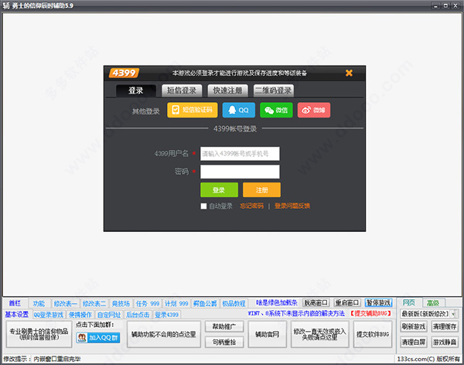Select the 首栏 tab in bottom panel

15,303
